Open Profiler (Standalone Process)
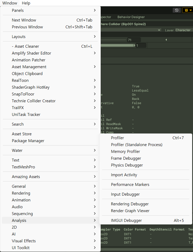Screen dimensions: 193x252 [x=146, y=145]
